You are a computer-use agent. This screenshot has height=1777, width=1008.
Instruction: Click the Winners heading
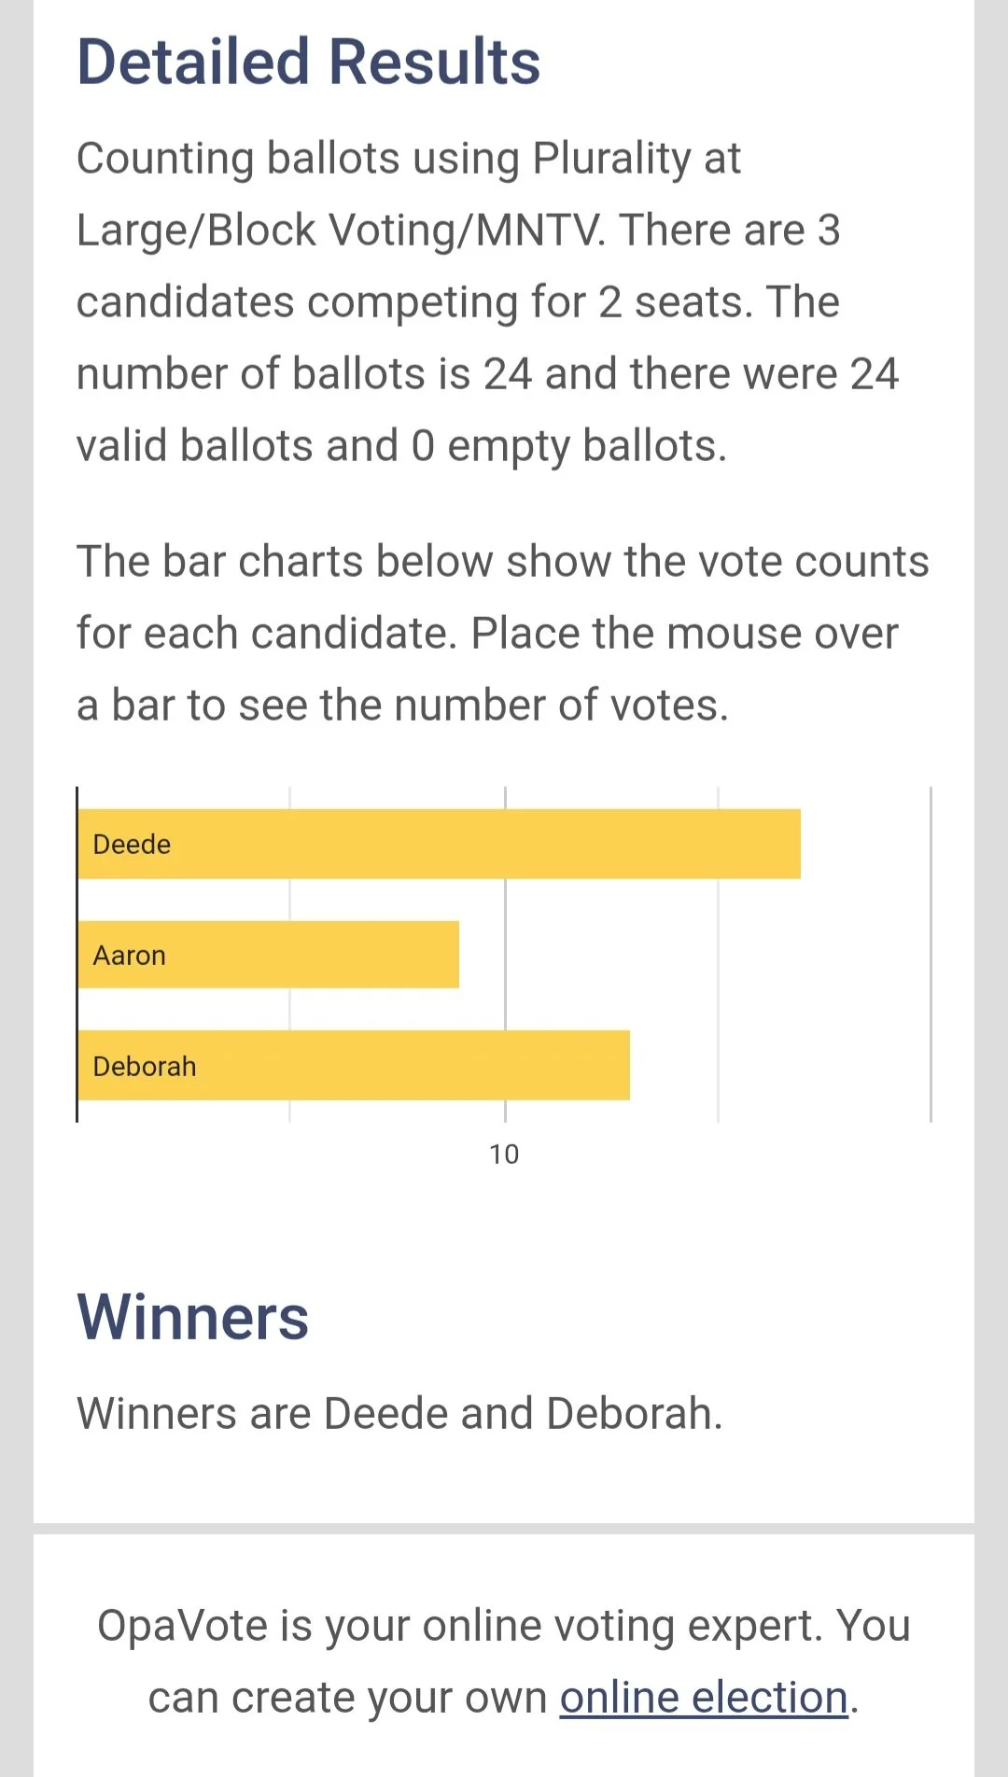pyautogui.click(x=192, y=1317)
